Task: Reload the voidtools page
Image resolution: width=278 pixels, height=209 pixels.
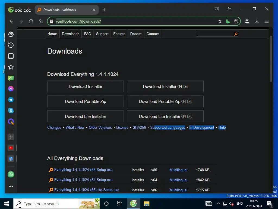Action: point(31,21)
